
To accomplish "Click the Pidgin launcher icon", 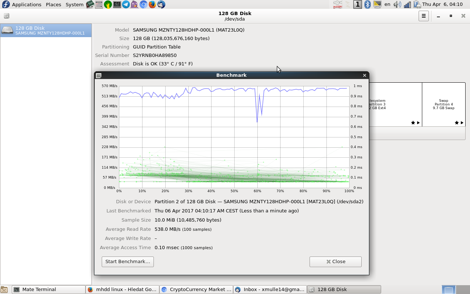I will pos(135,4).
